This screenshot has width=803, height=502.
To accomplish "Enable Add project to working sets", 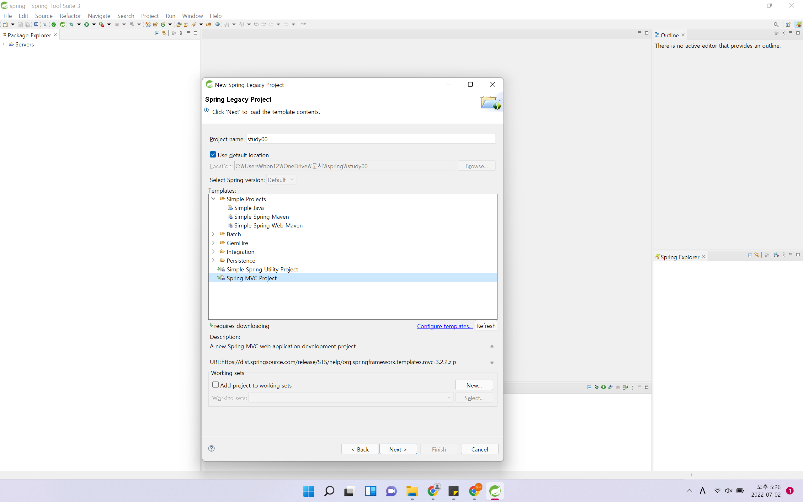I will 216,385.
